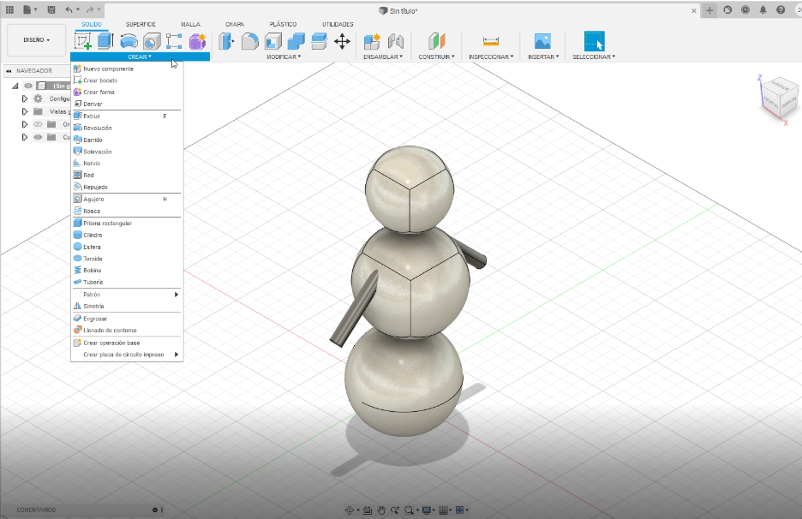Open the data panel grid icon
The width and height of the screenshot is (802, 519).
(9, 9)
